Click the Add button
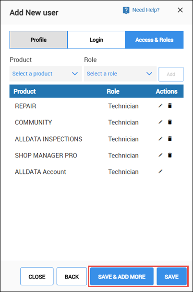 pyautogui.click(x=171, y=74)
